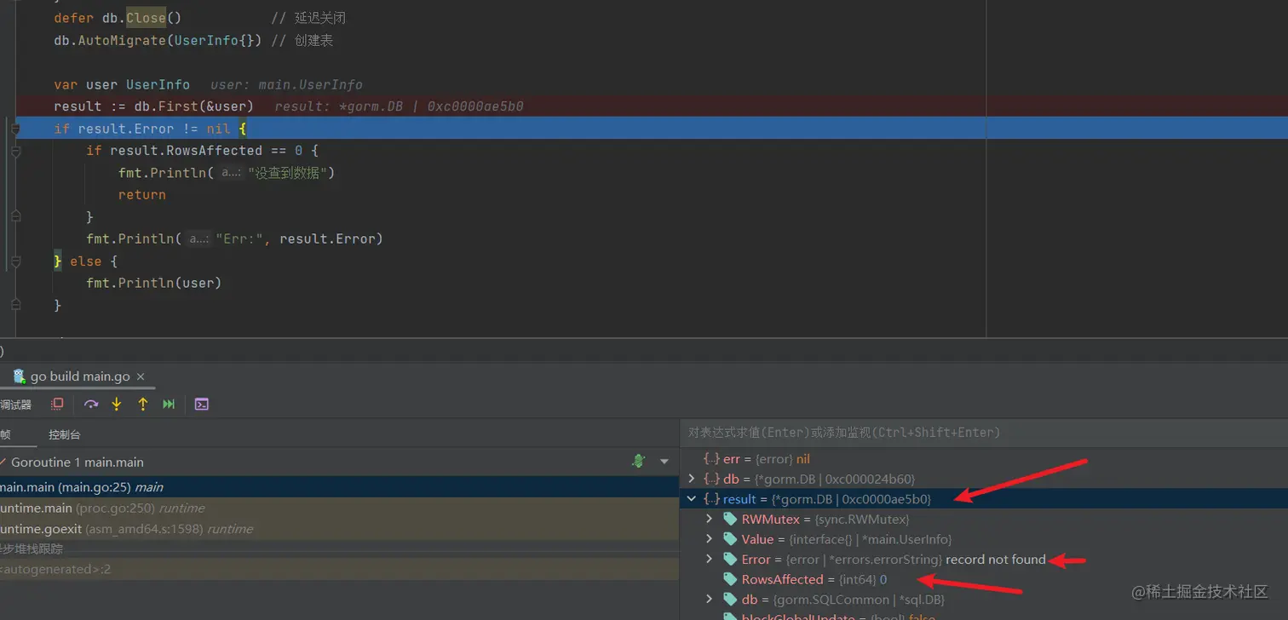
Task: Expand the Value interface field
Action: click(x=709, y=539)
